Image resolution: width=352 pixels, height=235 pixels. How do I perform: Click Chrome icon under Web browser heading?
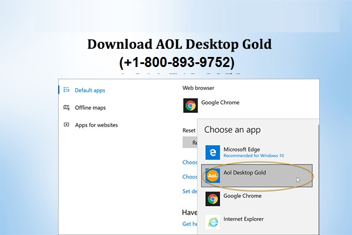click(x=190, y=105)
